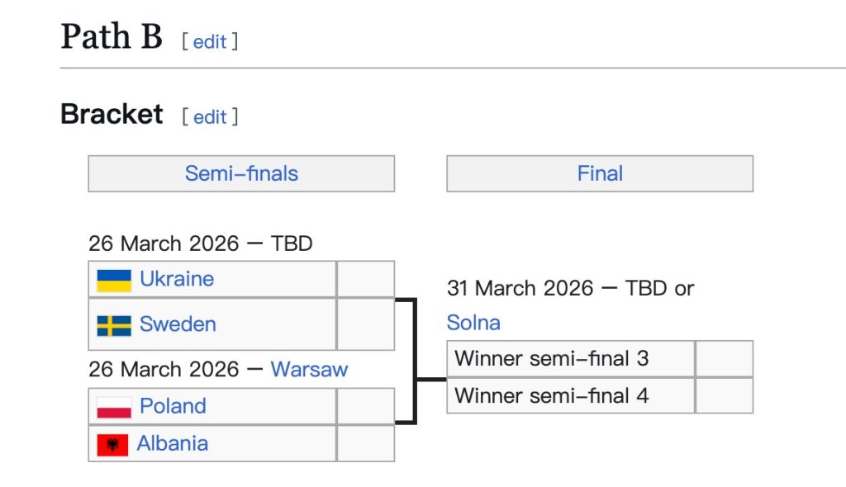The width and height of the screenshot is (846, 487).
Task: Click the Final column header link
Action: [600, 173]
